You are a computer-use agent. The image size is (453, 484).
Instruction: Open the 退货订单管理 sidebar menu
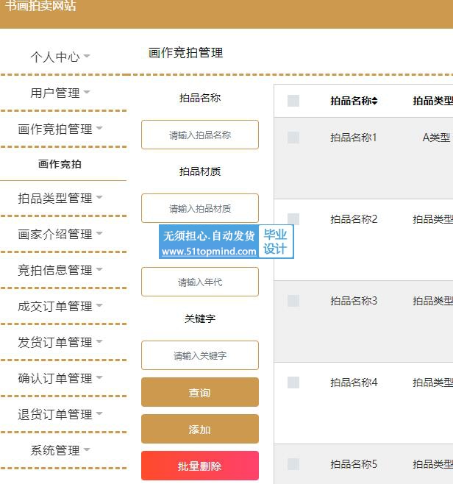(x=55, y=414)
